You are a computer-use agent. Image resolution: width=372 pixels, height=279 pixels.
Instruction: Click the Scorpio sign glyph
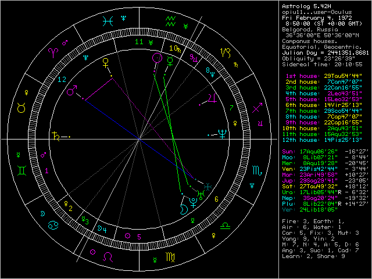257,170
